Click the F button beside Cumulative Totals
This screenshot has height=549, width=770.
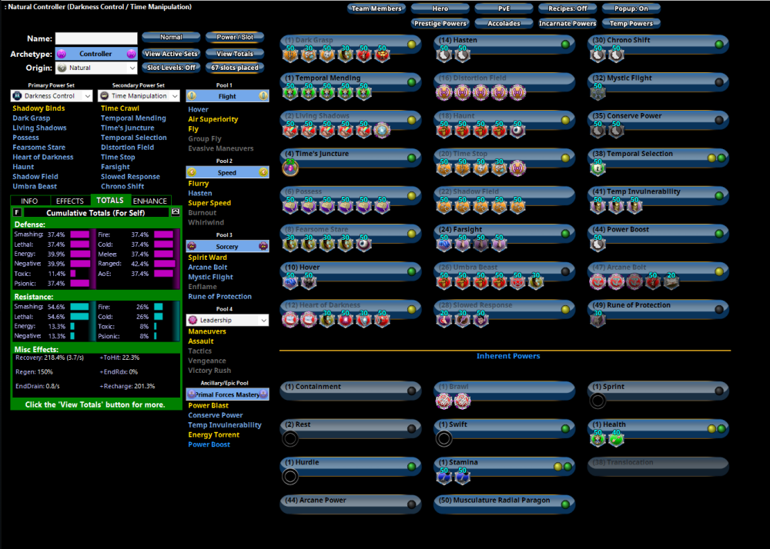click(x=17, y=211)
